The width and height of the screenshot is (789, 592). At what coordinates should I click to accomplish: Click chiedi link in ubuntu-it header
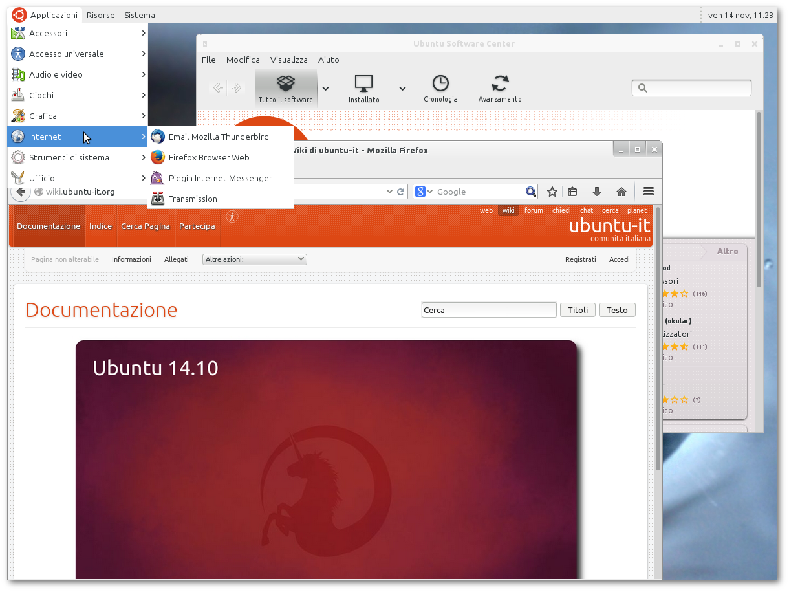click(561, 210)
